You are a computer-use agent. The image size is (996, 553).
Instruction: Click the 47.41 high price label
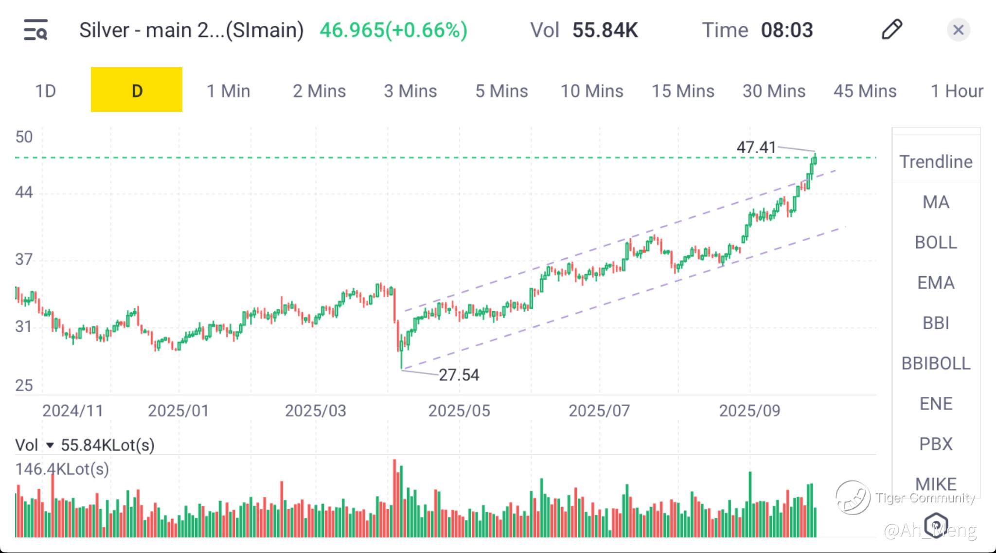pos(756,147)
